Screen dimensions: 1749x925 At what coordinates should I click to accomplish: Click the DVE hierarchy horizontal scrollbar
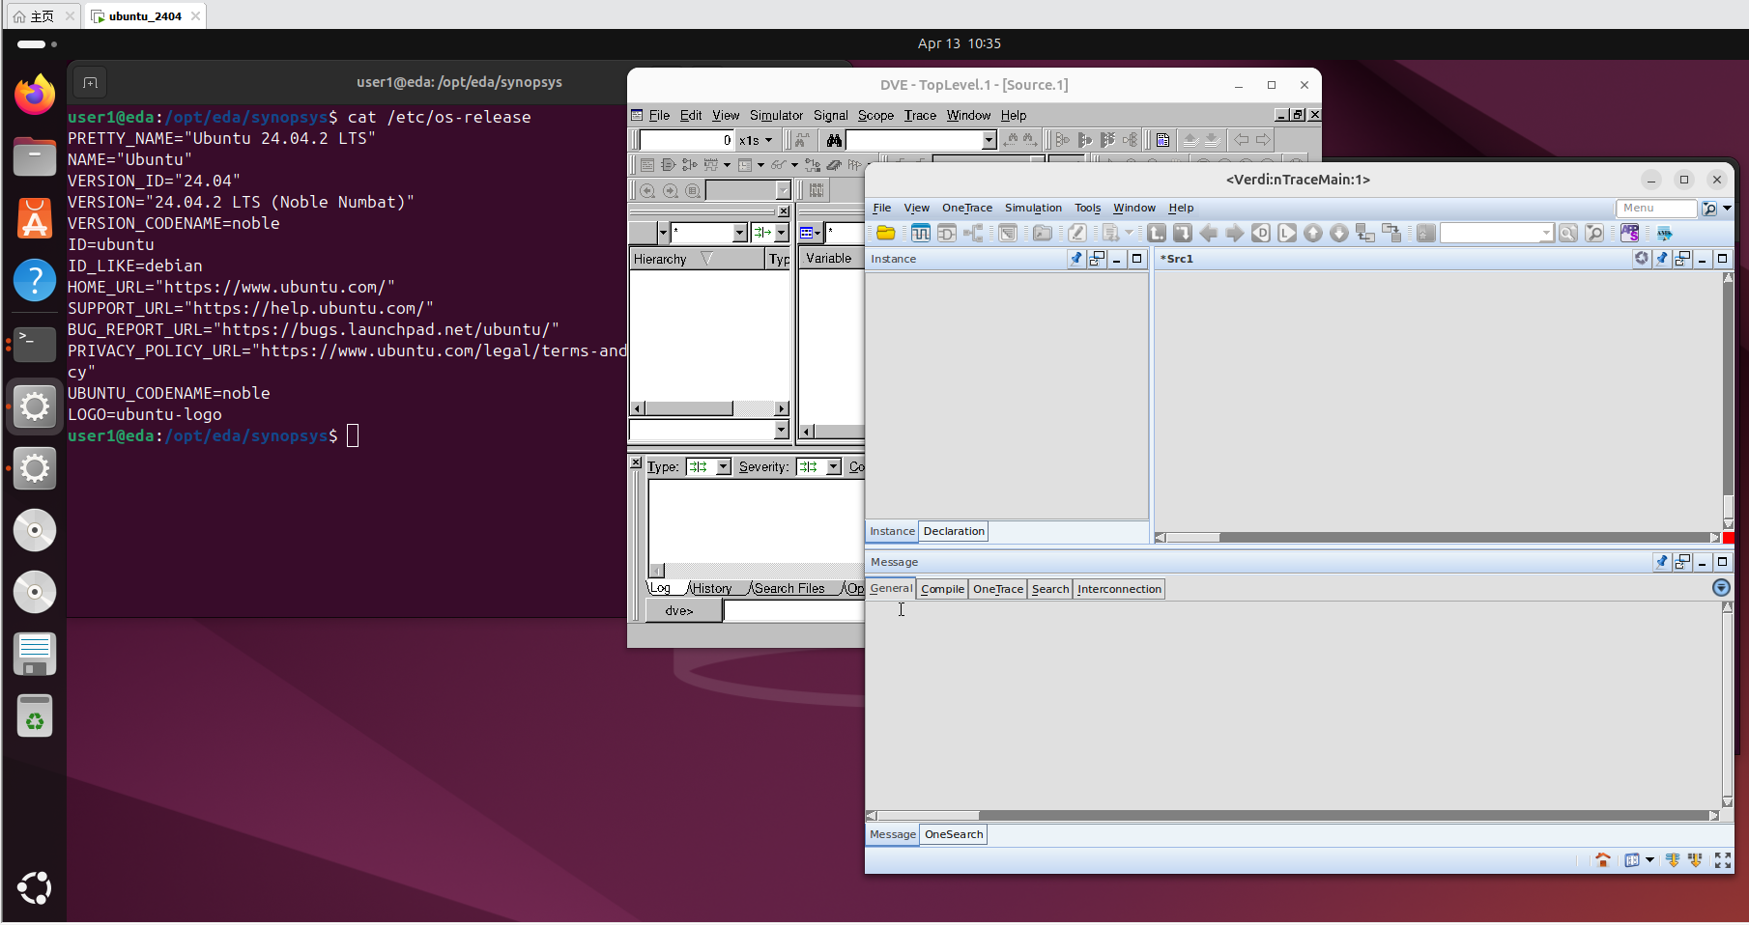710,408
